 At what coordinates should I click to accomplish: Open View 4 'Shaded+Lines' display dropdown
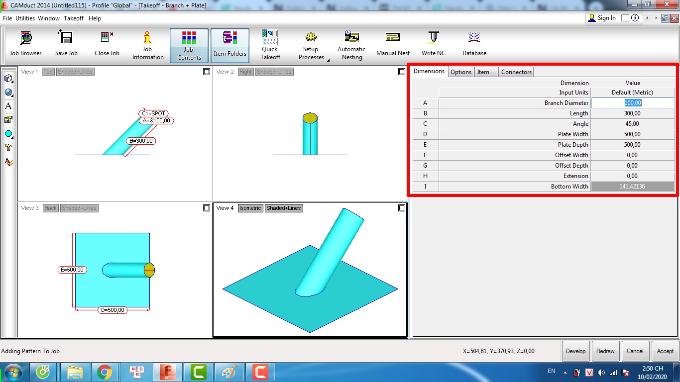[x=284, y=208]
